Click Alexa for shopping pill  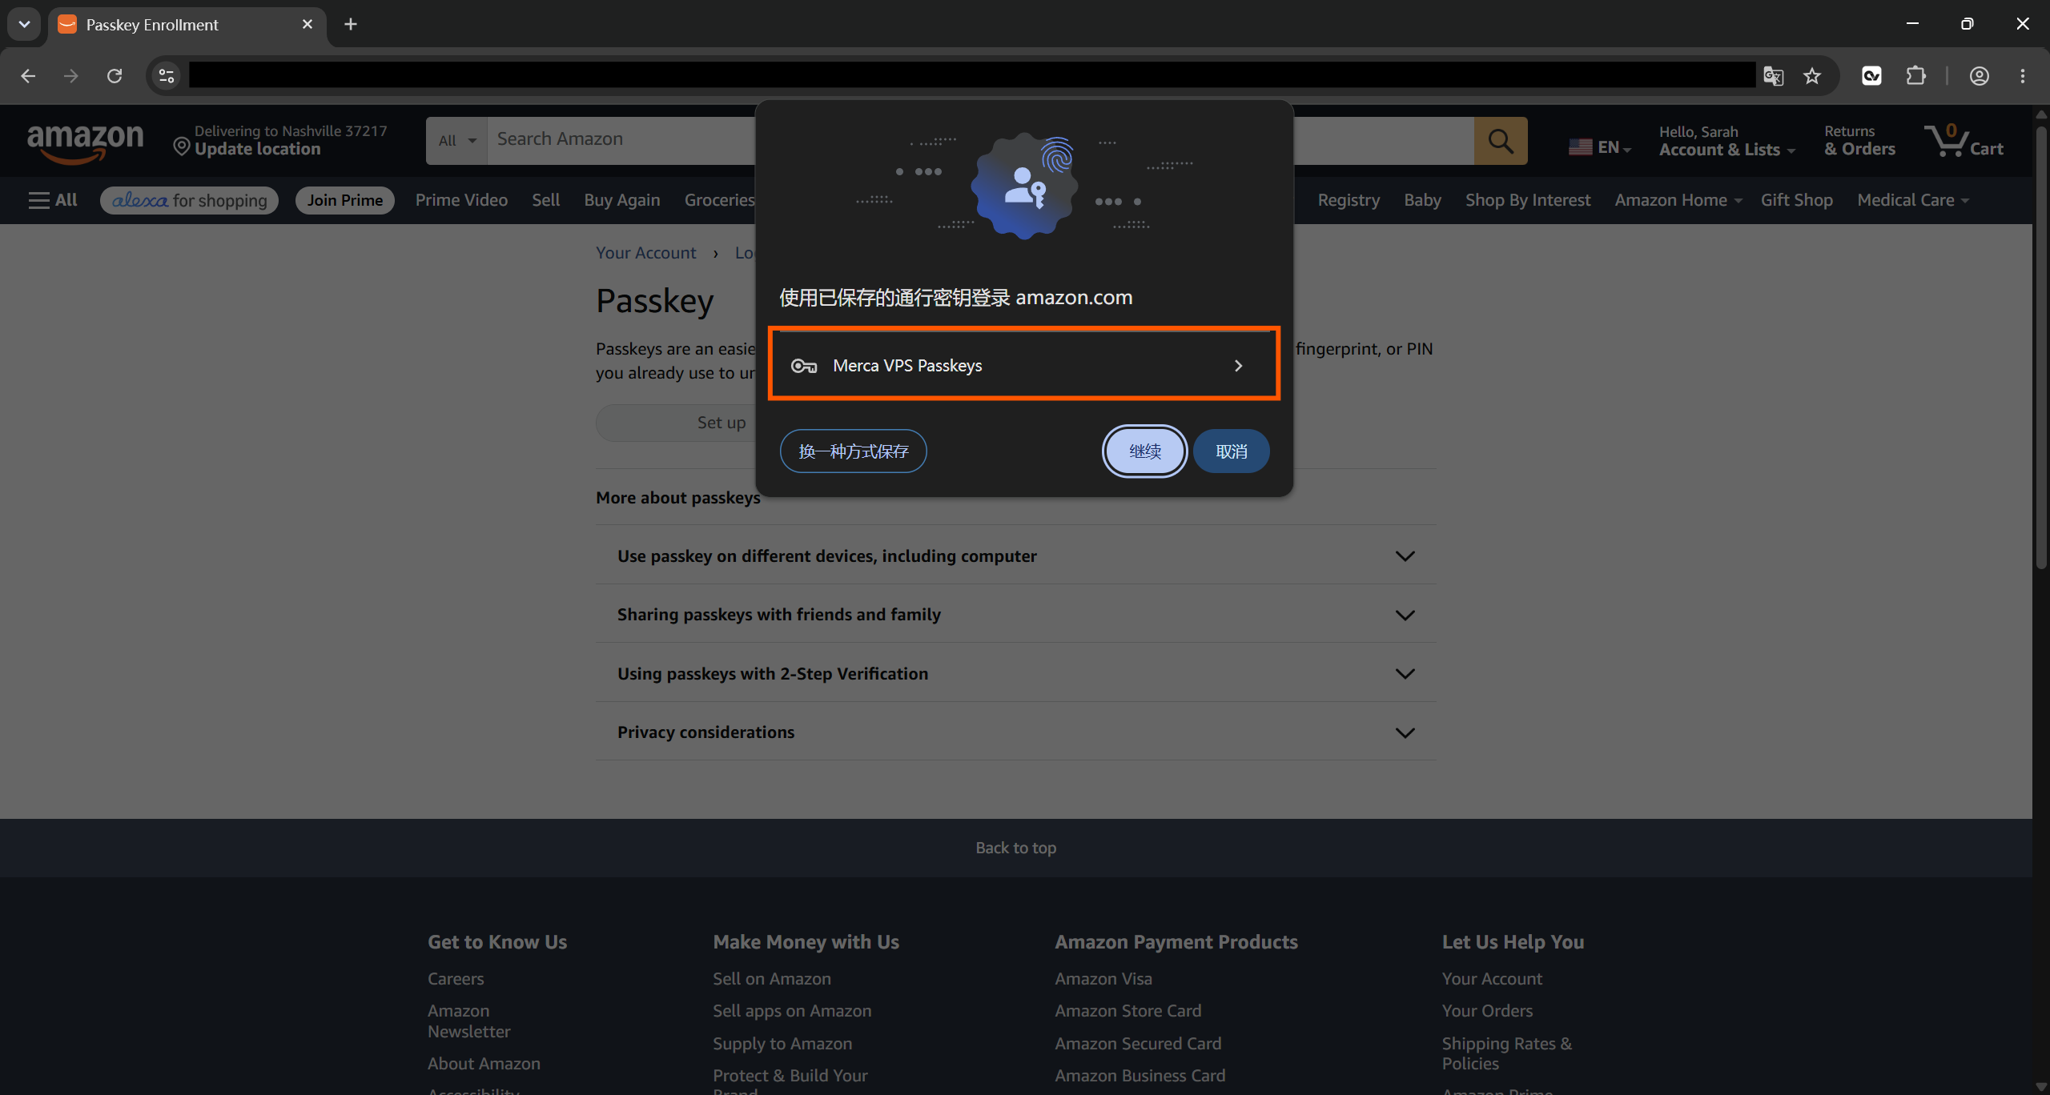(x=189, y=200)
